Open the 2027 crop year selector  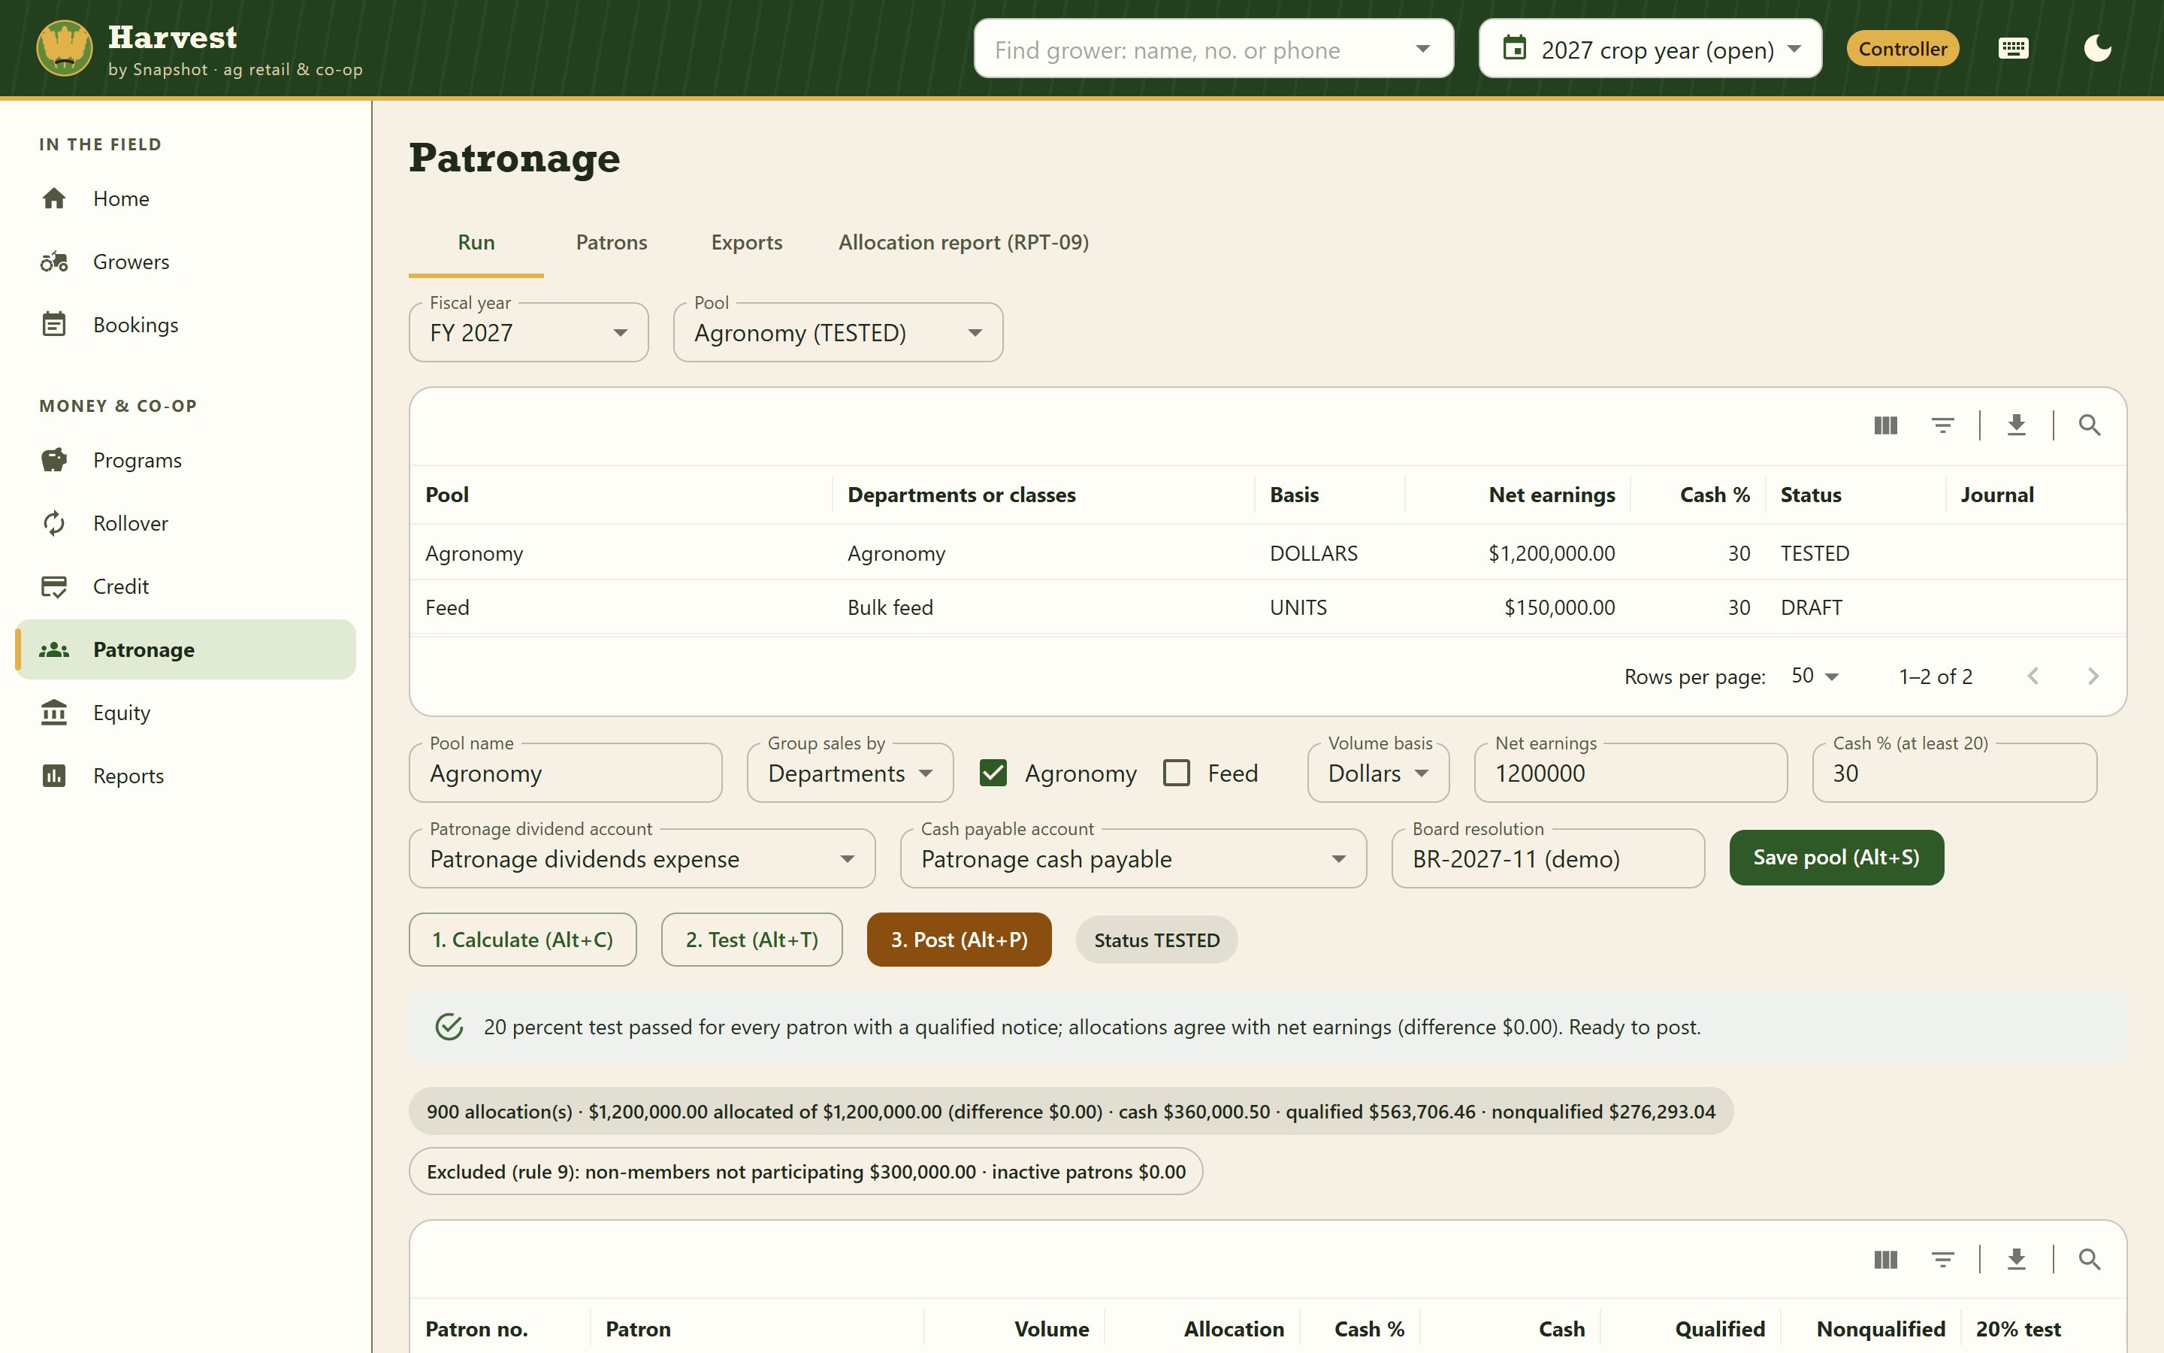click(x=1650, y=48)
